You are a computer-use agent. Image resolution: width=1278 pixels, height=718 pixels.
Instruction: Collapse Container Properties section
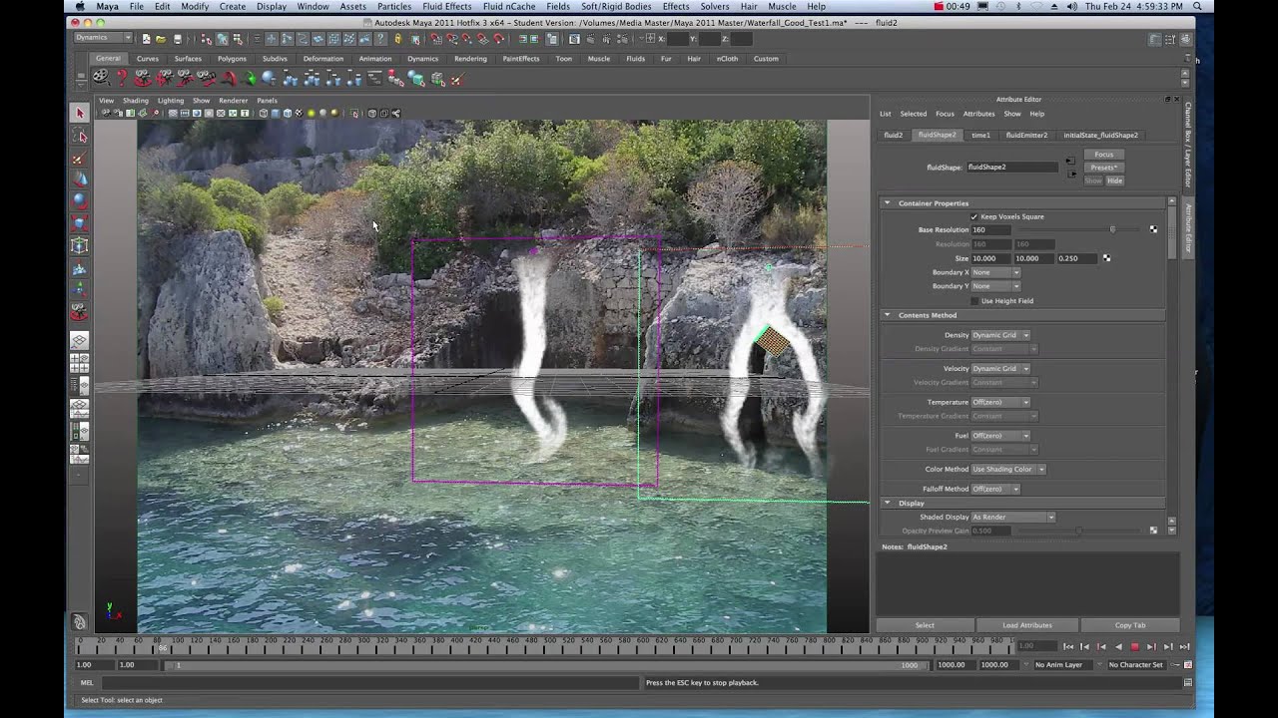click(887, 203)
